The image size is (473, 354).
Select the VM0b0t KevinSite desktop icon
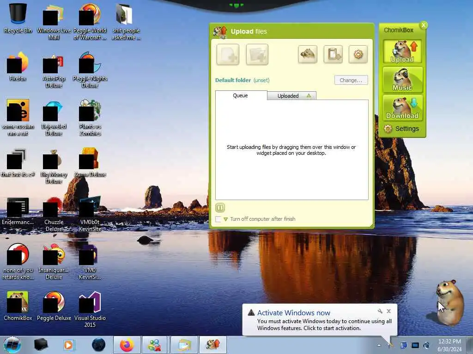(x=90, y=214)
